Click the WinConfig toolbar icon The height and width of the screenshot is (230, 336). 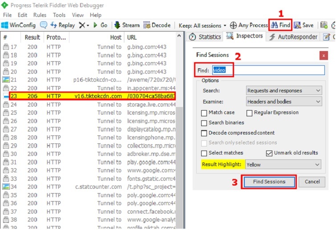(x=5, y=25)
